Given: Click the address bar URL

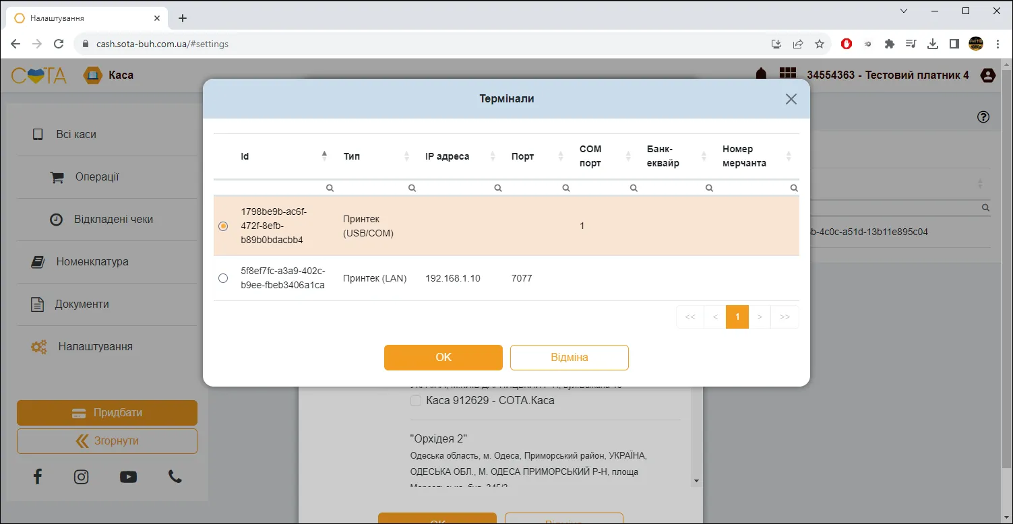Looking at the screenshot, I should click(x=162, y=44).
